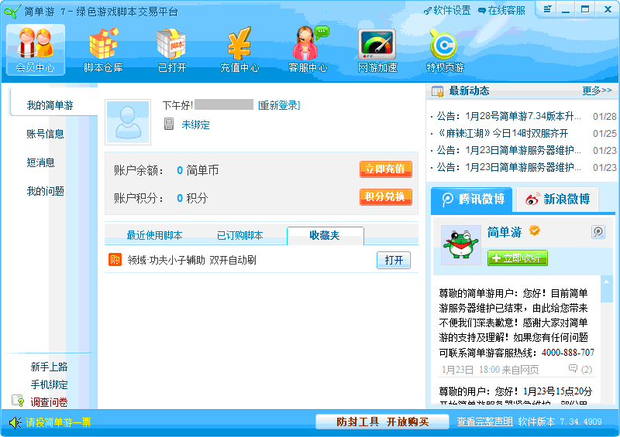This screenshot has width=620, height=437.
Task: Click 手机绑定 link in sidebar
Action: pos(49,384)
